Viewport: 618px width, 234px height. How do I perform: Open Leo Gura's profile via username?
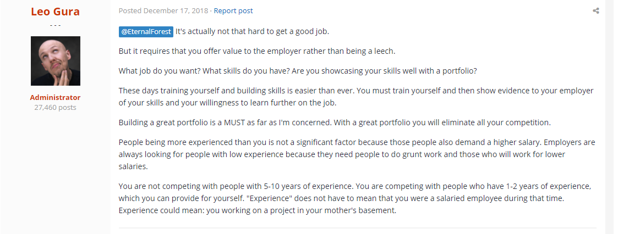click(55, 12)
